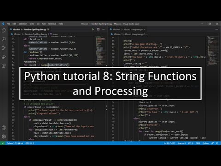Open the View menu

click(32, 24)
